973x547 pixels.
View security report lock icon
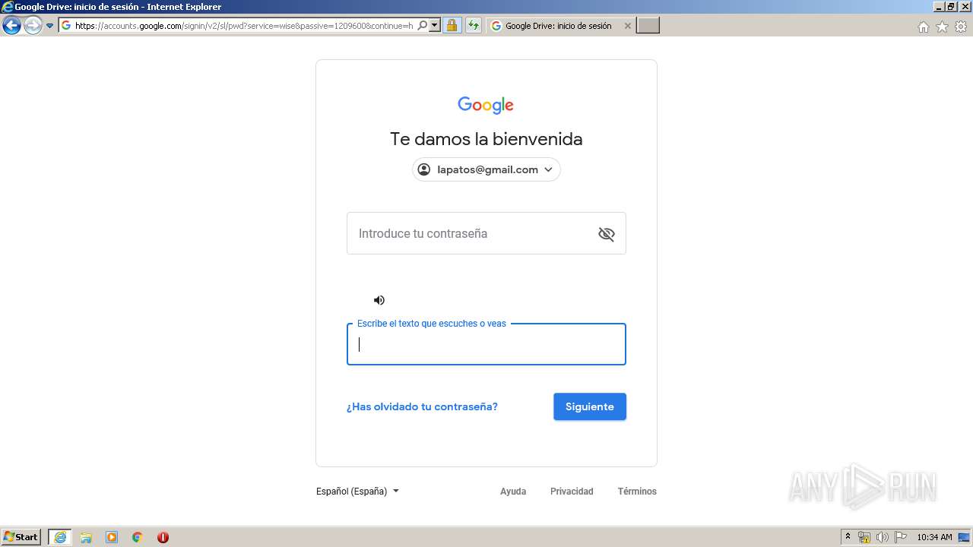(x=452, y=26)
